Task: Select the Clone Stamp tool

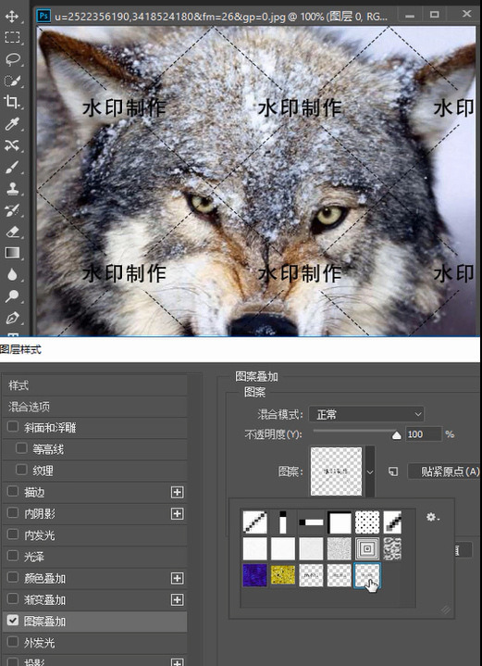Action: click(x=12, y=189)
